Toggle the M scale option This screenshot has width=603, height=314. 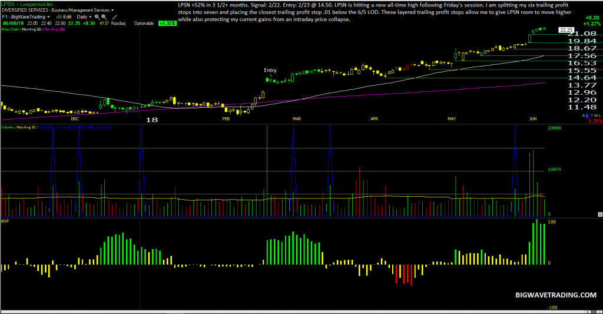596,115
